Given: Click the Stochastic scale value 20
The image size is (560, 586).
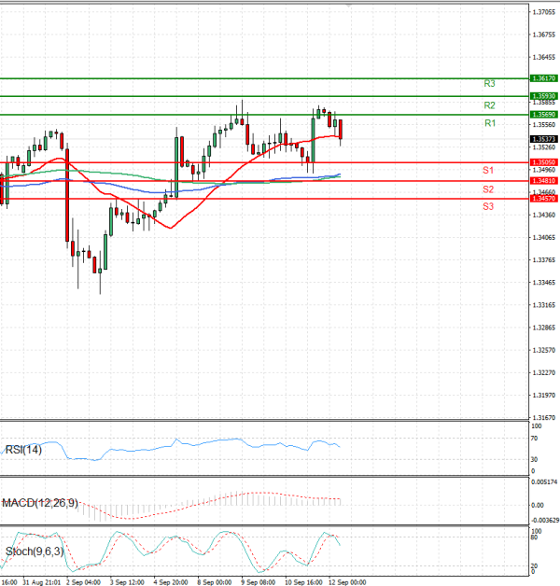Looking at the screenshot, I should [x=534, y=566].
